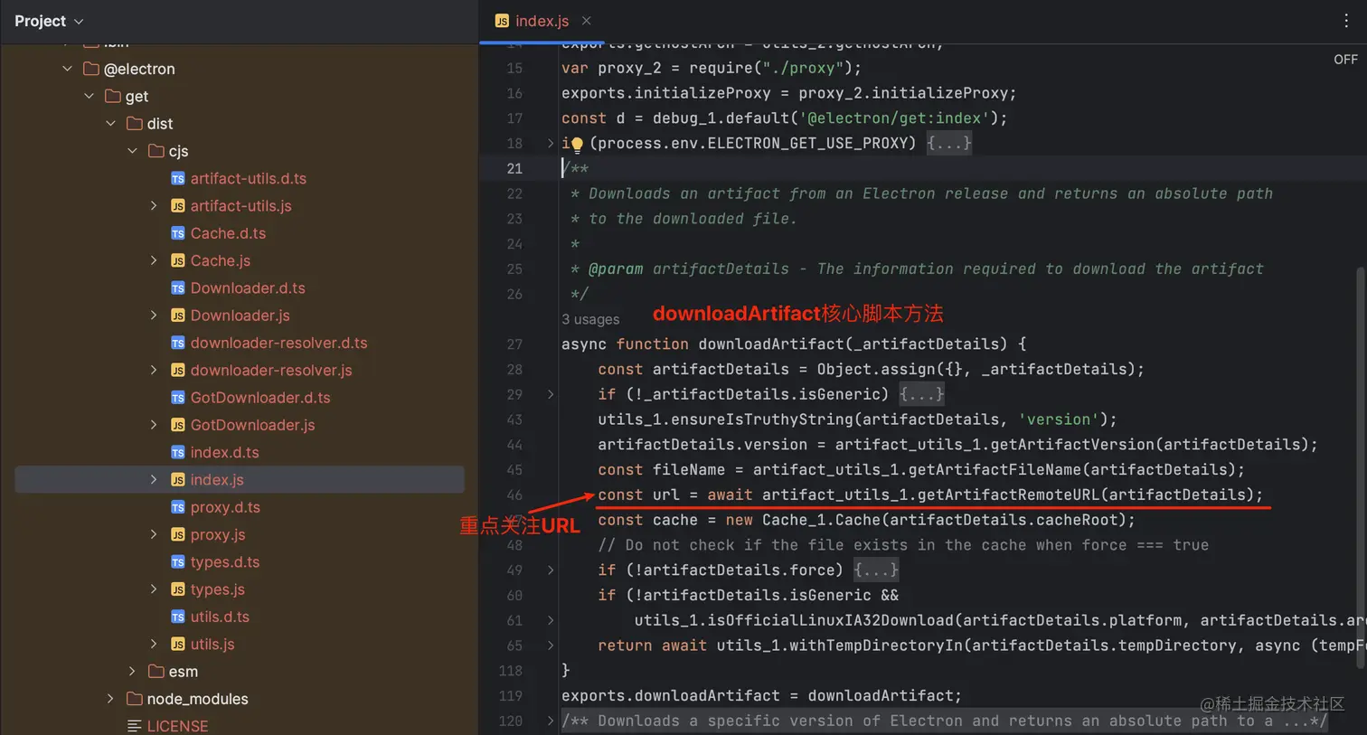
Task: Click the TS icon next to Cache.d.ts
Action: click(x=179, y=232)
